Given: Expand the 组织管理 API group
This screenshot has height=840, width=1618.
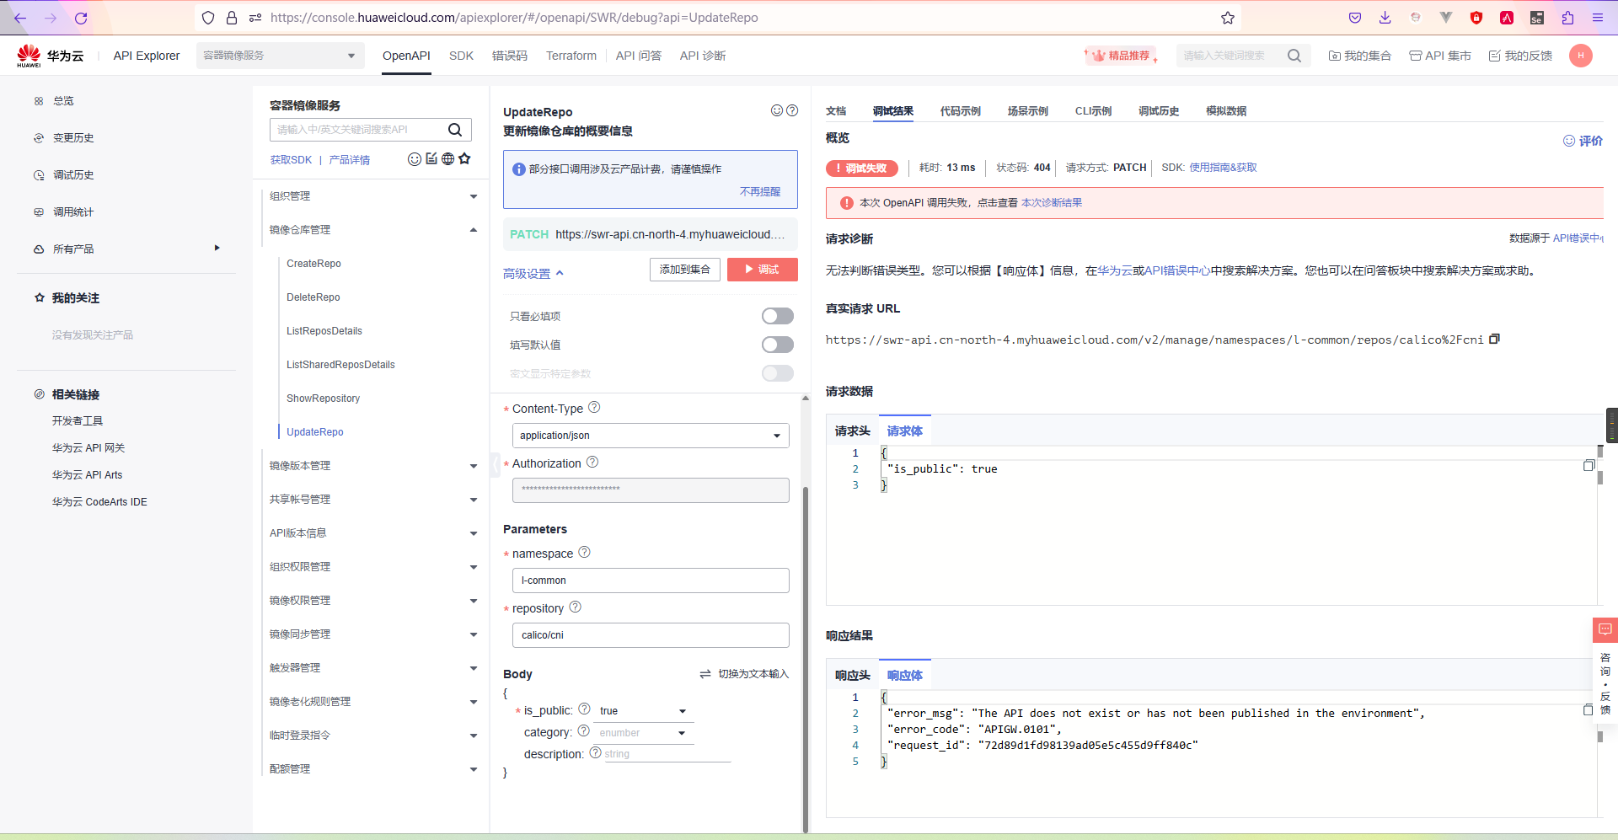Looking at the screenshot, I should [x=474, y=196].
